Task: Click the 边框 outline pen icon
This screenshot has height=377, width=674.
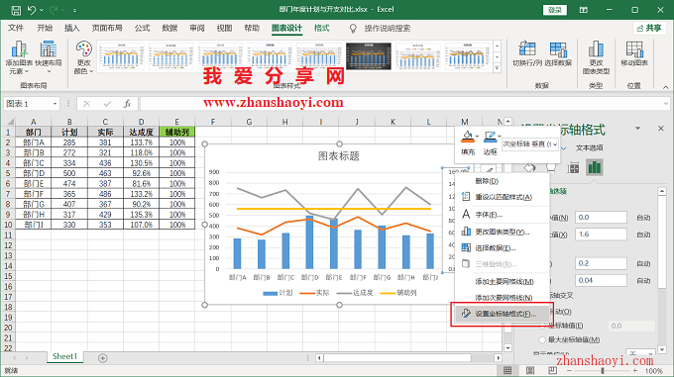Action: pyautogui.click(x=490, y=138)
